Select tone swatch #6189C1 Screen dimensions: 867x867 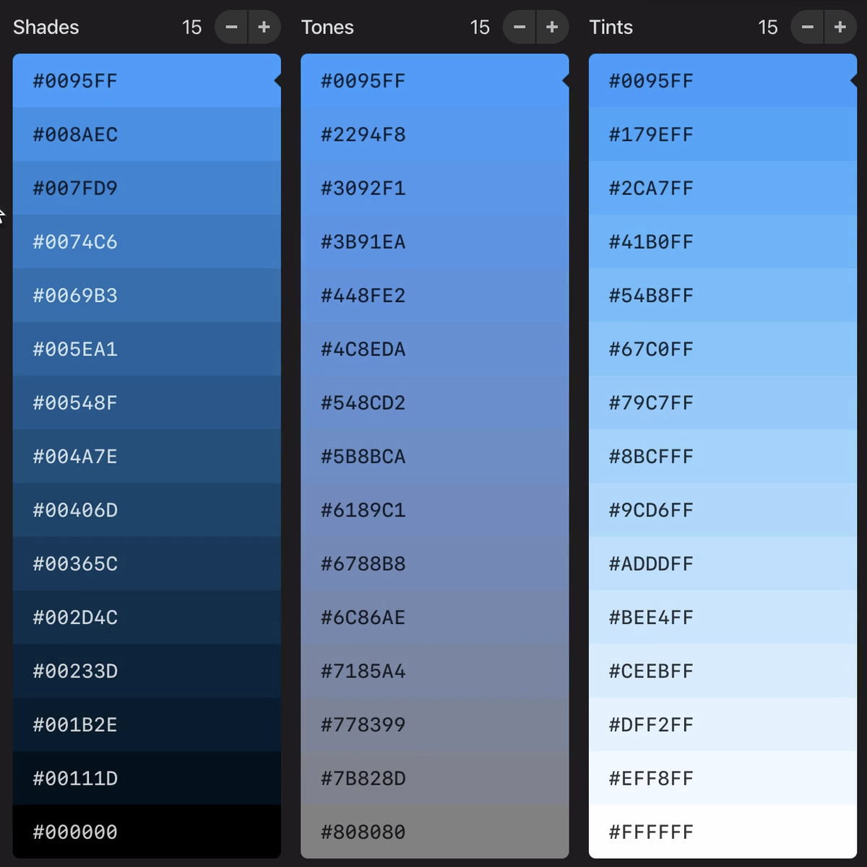435,510
